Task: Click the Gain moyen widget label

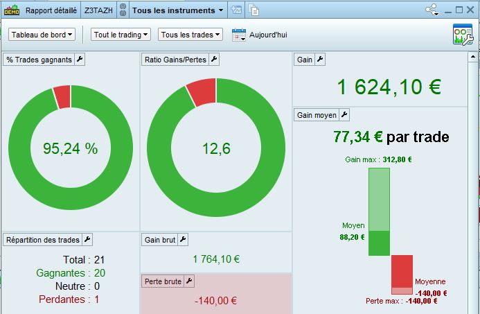Action: 317,115
